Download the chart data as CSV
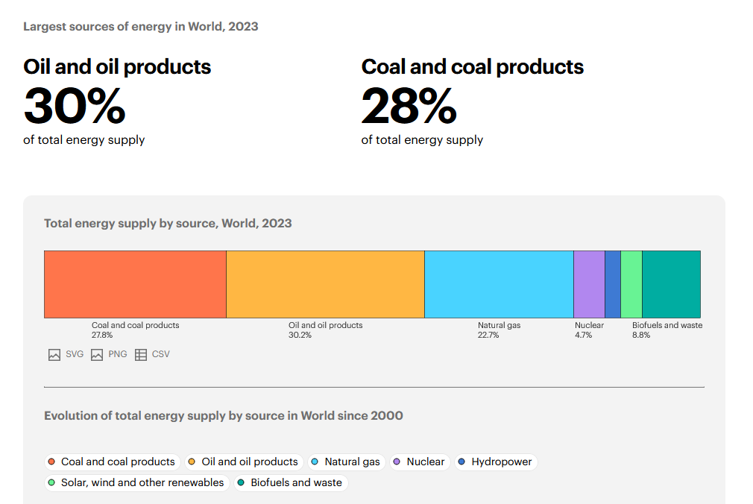This screenshot has width=753, height=504. 160,354
